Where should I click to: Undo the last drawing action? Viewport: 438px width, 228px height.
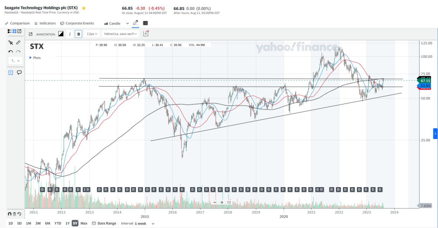coord(10,52)
